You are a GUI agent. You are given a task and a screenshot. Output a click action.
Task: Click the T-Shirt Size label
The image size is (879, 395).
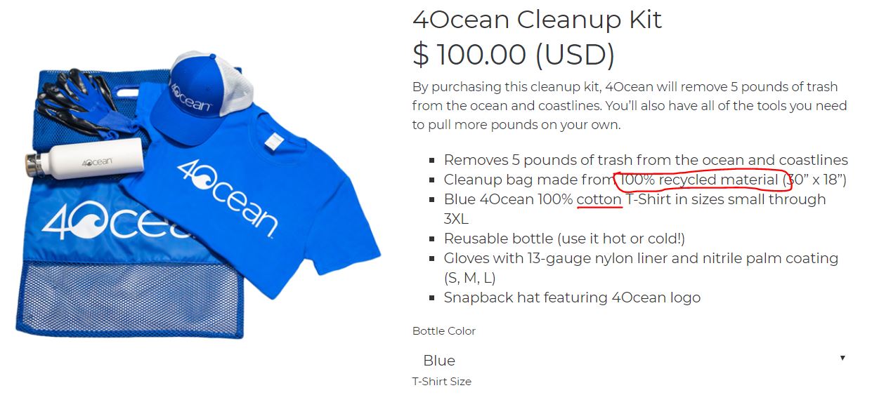coord(441,382)
